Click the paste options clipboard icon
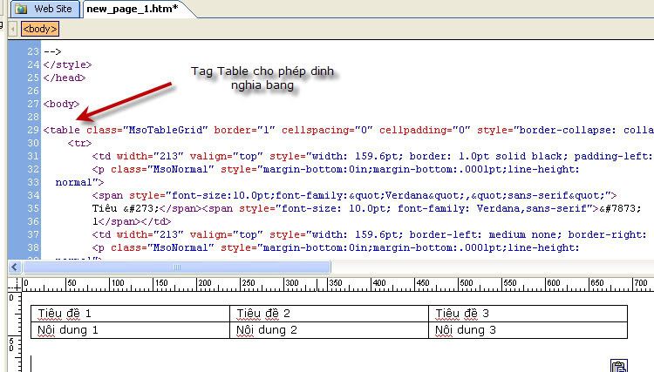654x372 pixels. [619, 366]
